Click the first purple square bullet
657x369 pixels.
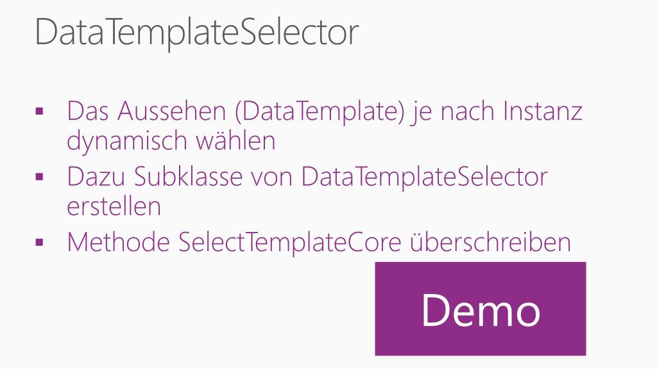click(40, 111)
